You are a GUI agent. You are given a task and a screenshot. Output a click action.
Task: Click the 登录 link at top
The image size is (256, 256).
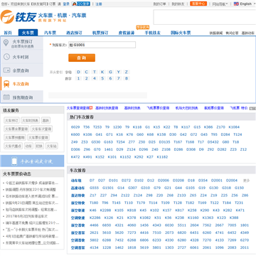66,4
